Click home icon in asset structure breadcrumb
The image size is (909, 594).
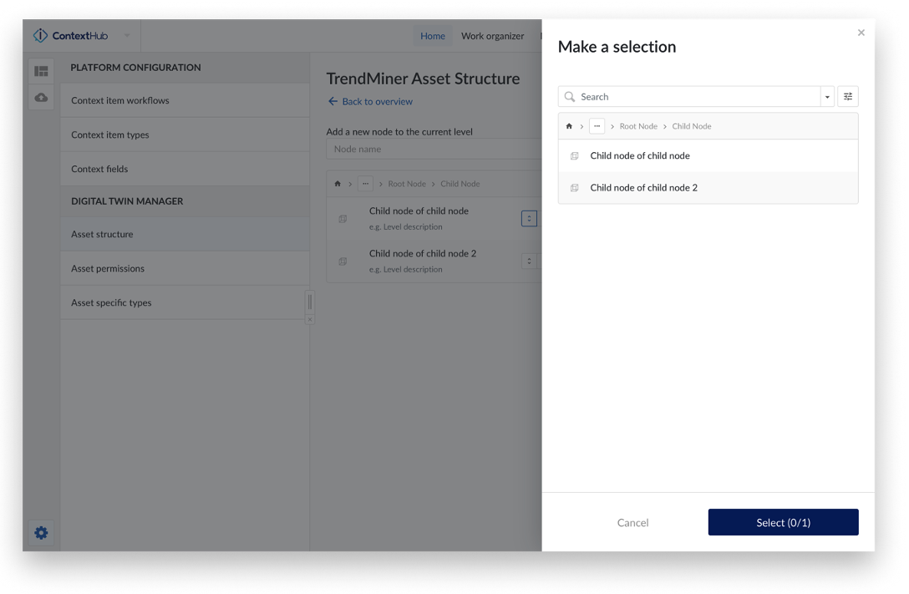tap(338, 184)
